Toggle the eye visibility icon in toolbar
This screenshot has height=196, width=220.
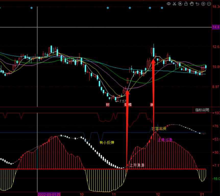point(169,4)
